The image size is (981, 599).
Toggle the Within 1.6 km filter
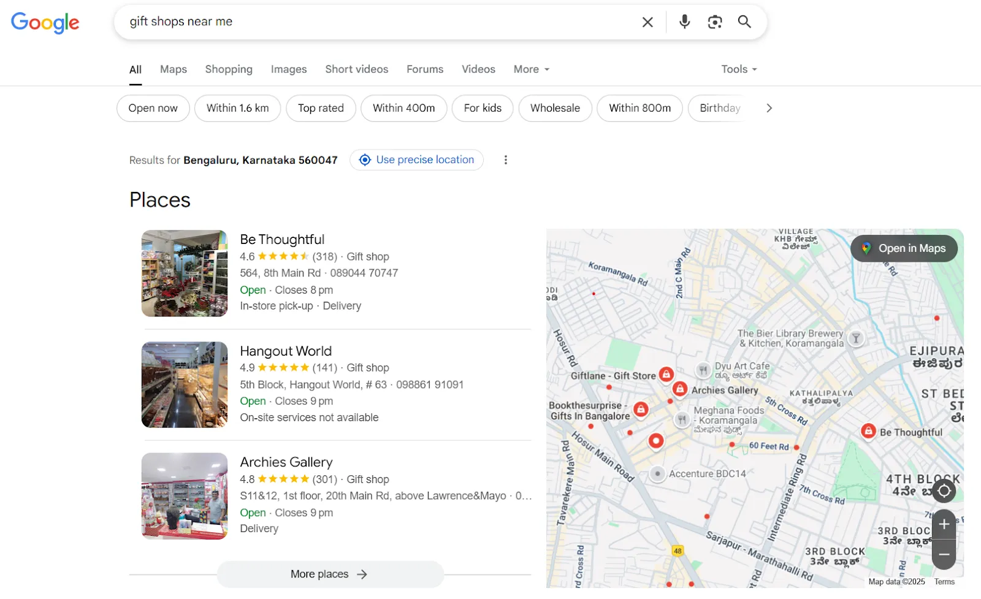[238, 109]
